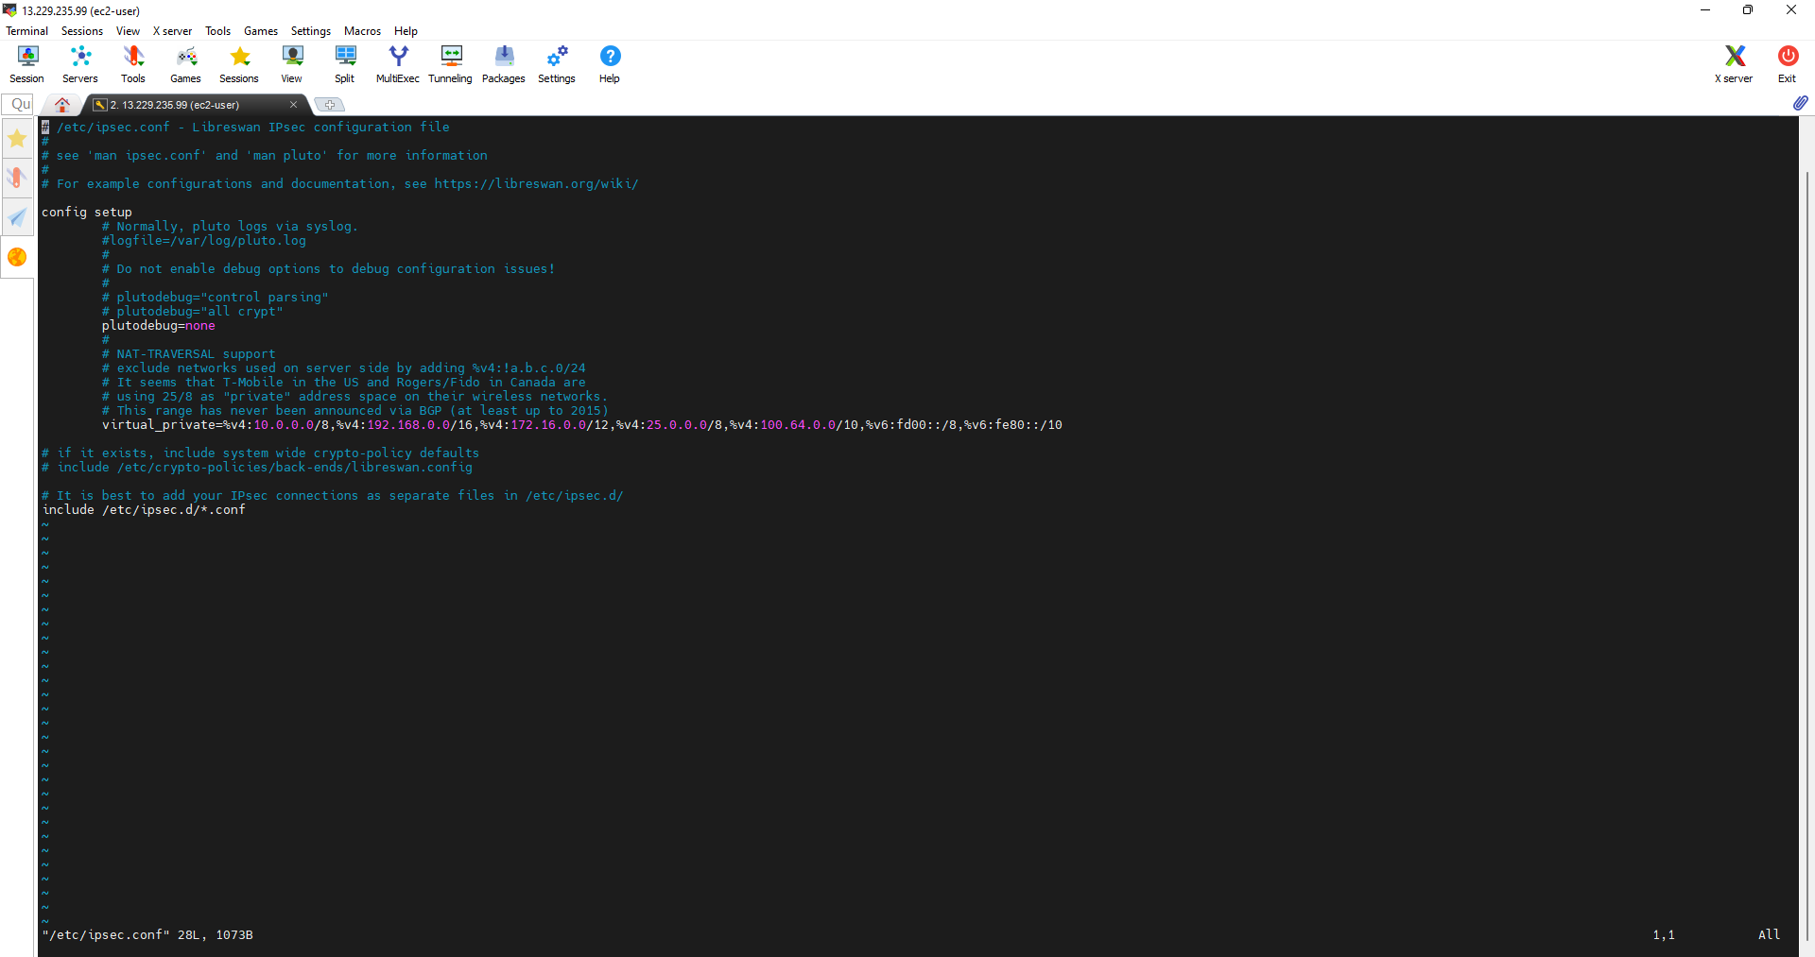This screenshot has height=957, width=1815.
Task: Open the Servers toolbar icon
Action: pos(80,64)
